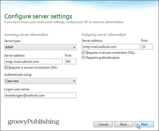Click the contact your ISP help text
Viewport: 159px width, 131px height.
click(64, 22)
